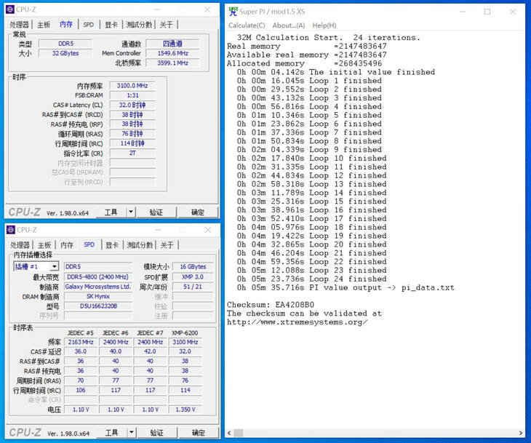531x443 pixels.
Task: Click the XMP-6200 voltage cell 1.350 V
Action: point(185,410)
